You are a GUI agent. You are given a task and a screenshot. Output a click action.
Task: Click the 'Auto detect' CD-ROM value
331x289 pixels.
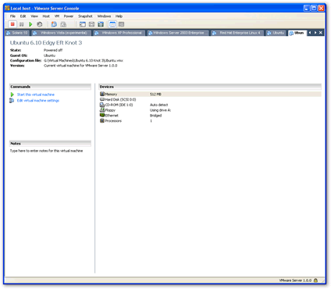158,105
